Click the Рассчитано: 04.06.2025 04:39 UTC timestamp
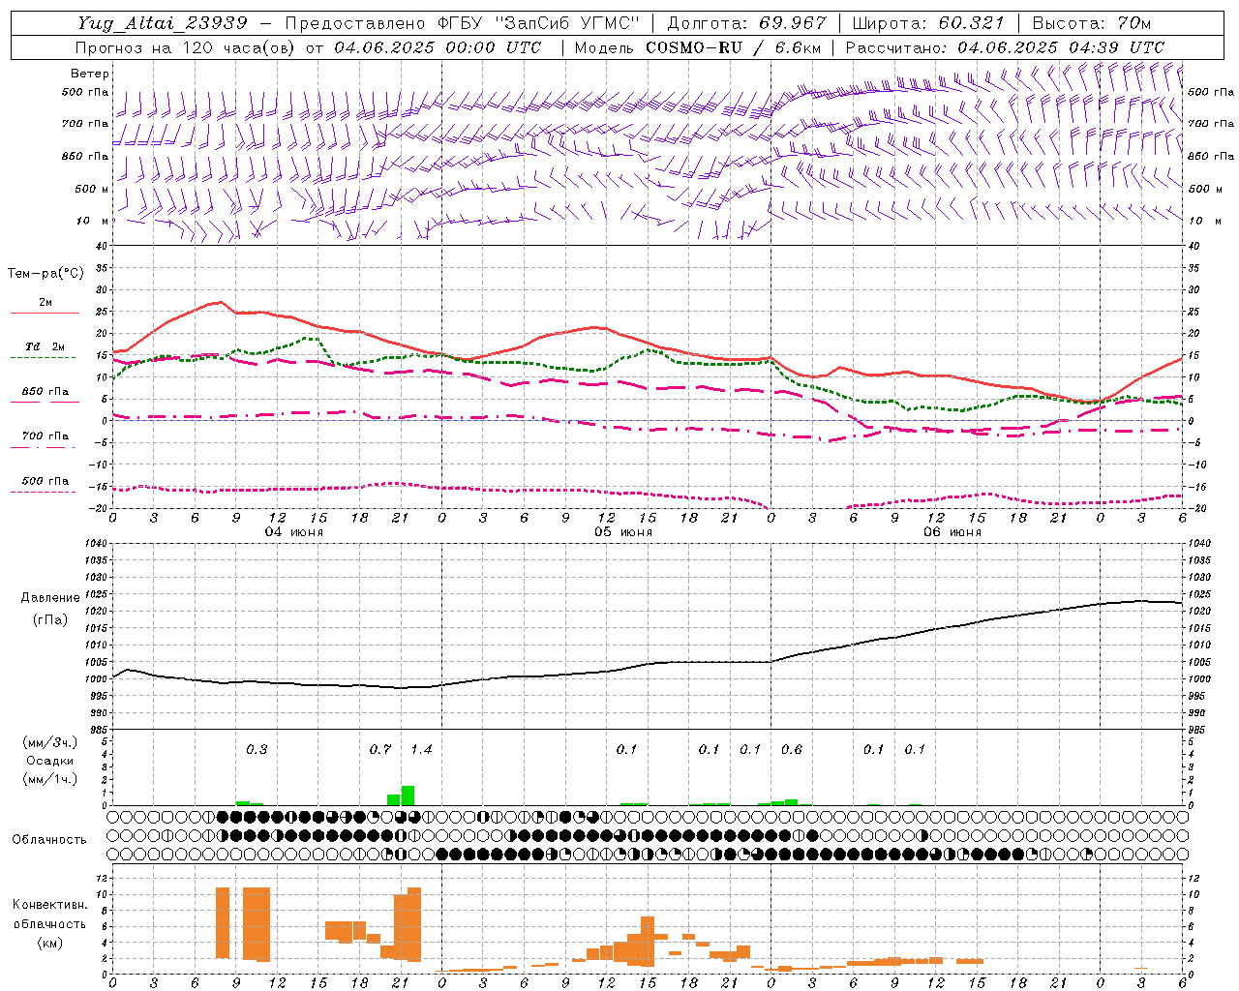Viewport: 1239px width, 991px height. click(1005, 47)
